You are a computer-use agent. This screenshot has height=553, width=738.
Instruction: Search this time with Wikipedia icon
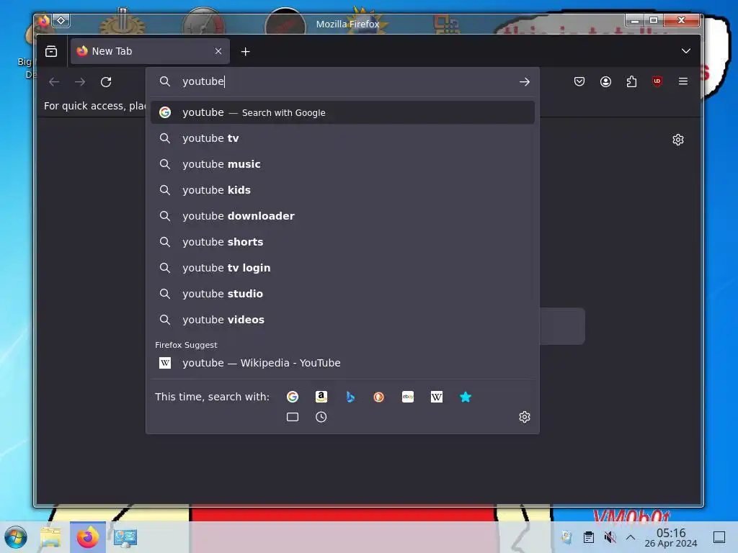(436, 397)
